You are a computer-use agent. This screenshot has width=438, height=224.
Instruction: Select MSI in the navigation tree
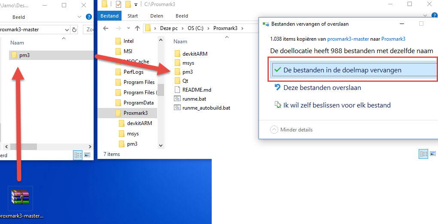click(124, 51)
